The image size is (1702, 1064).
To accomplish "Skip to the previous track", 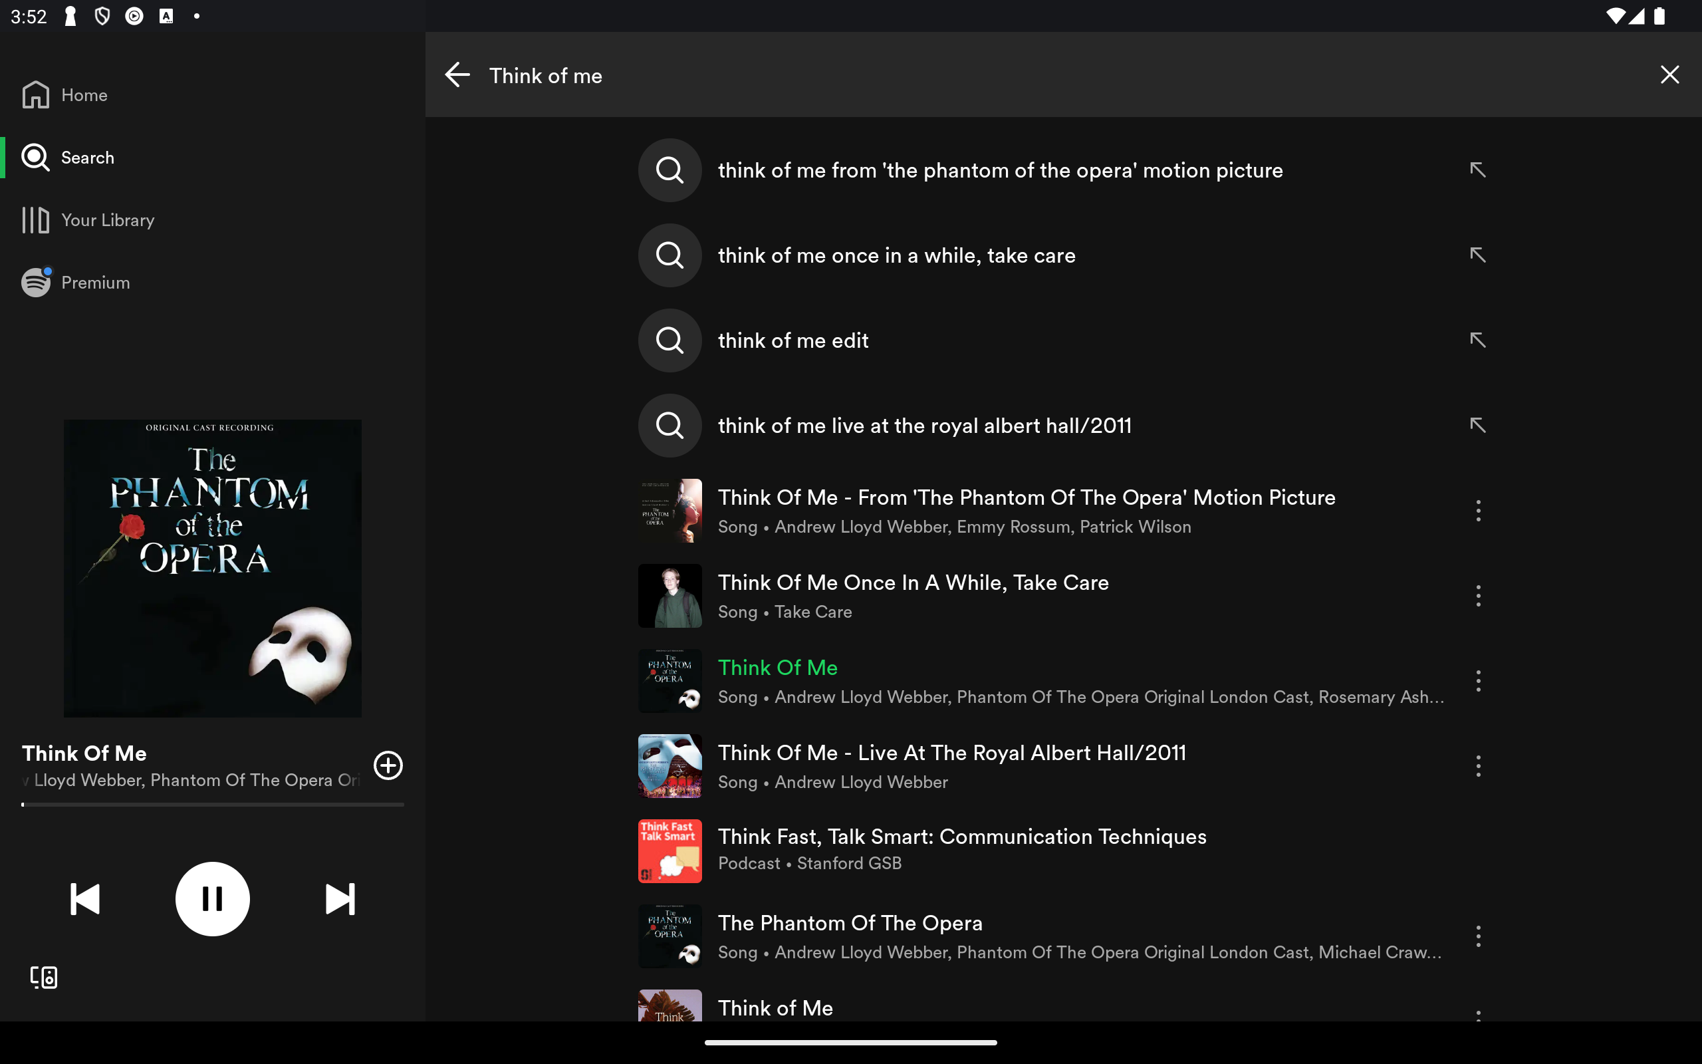I will click(x=85, y=899).
